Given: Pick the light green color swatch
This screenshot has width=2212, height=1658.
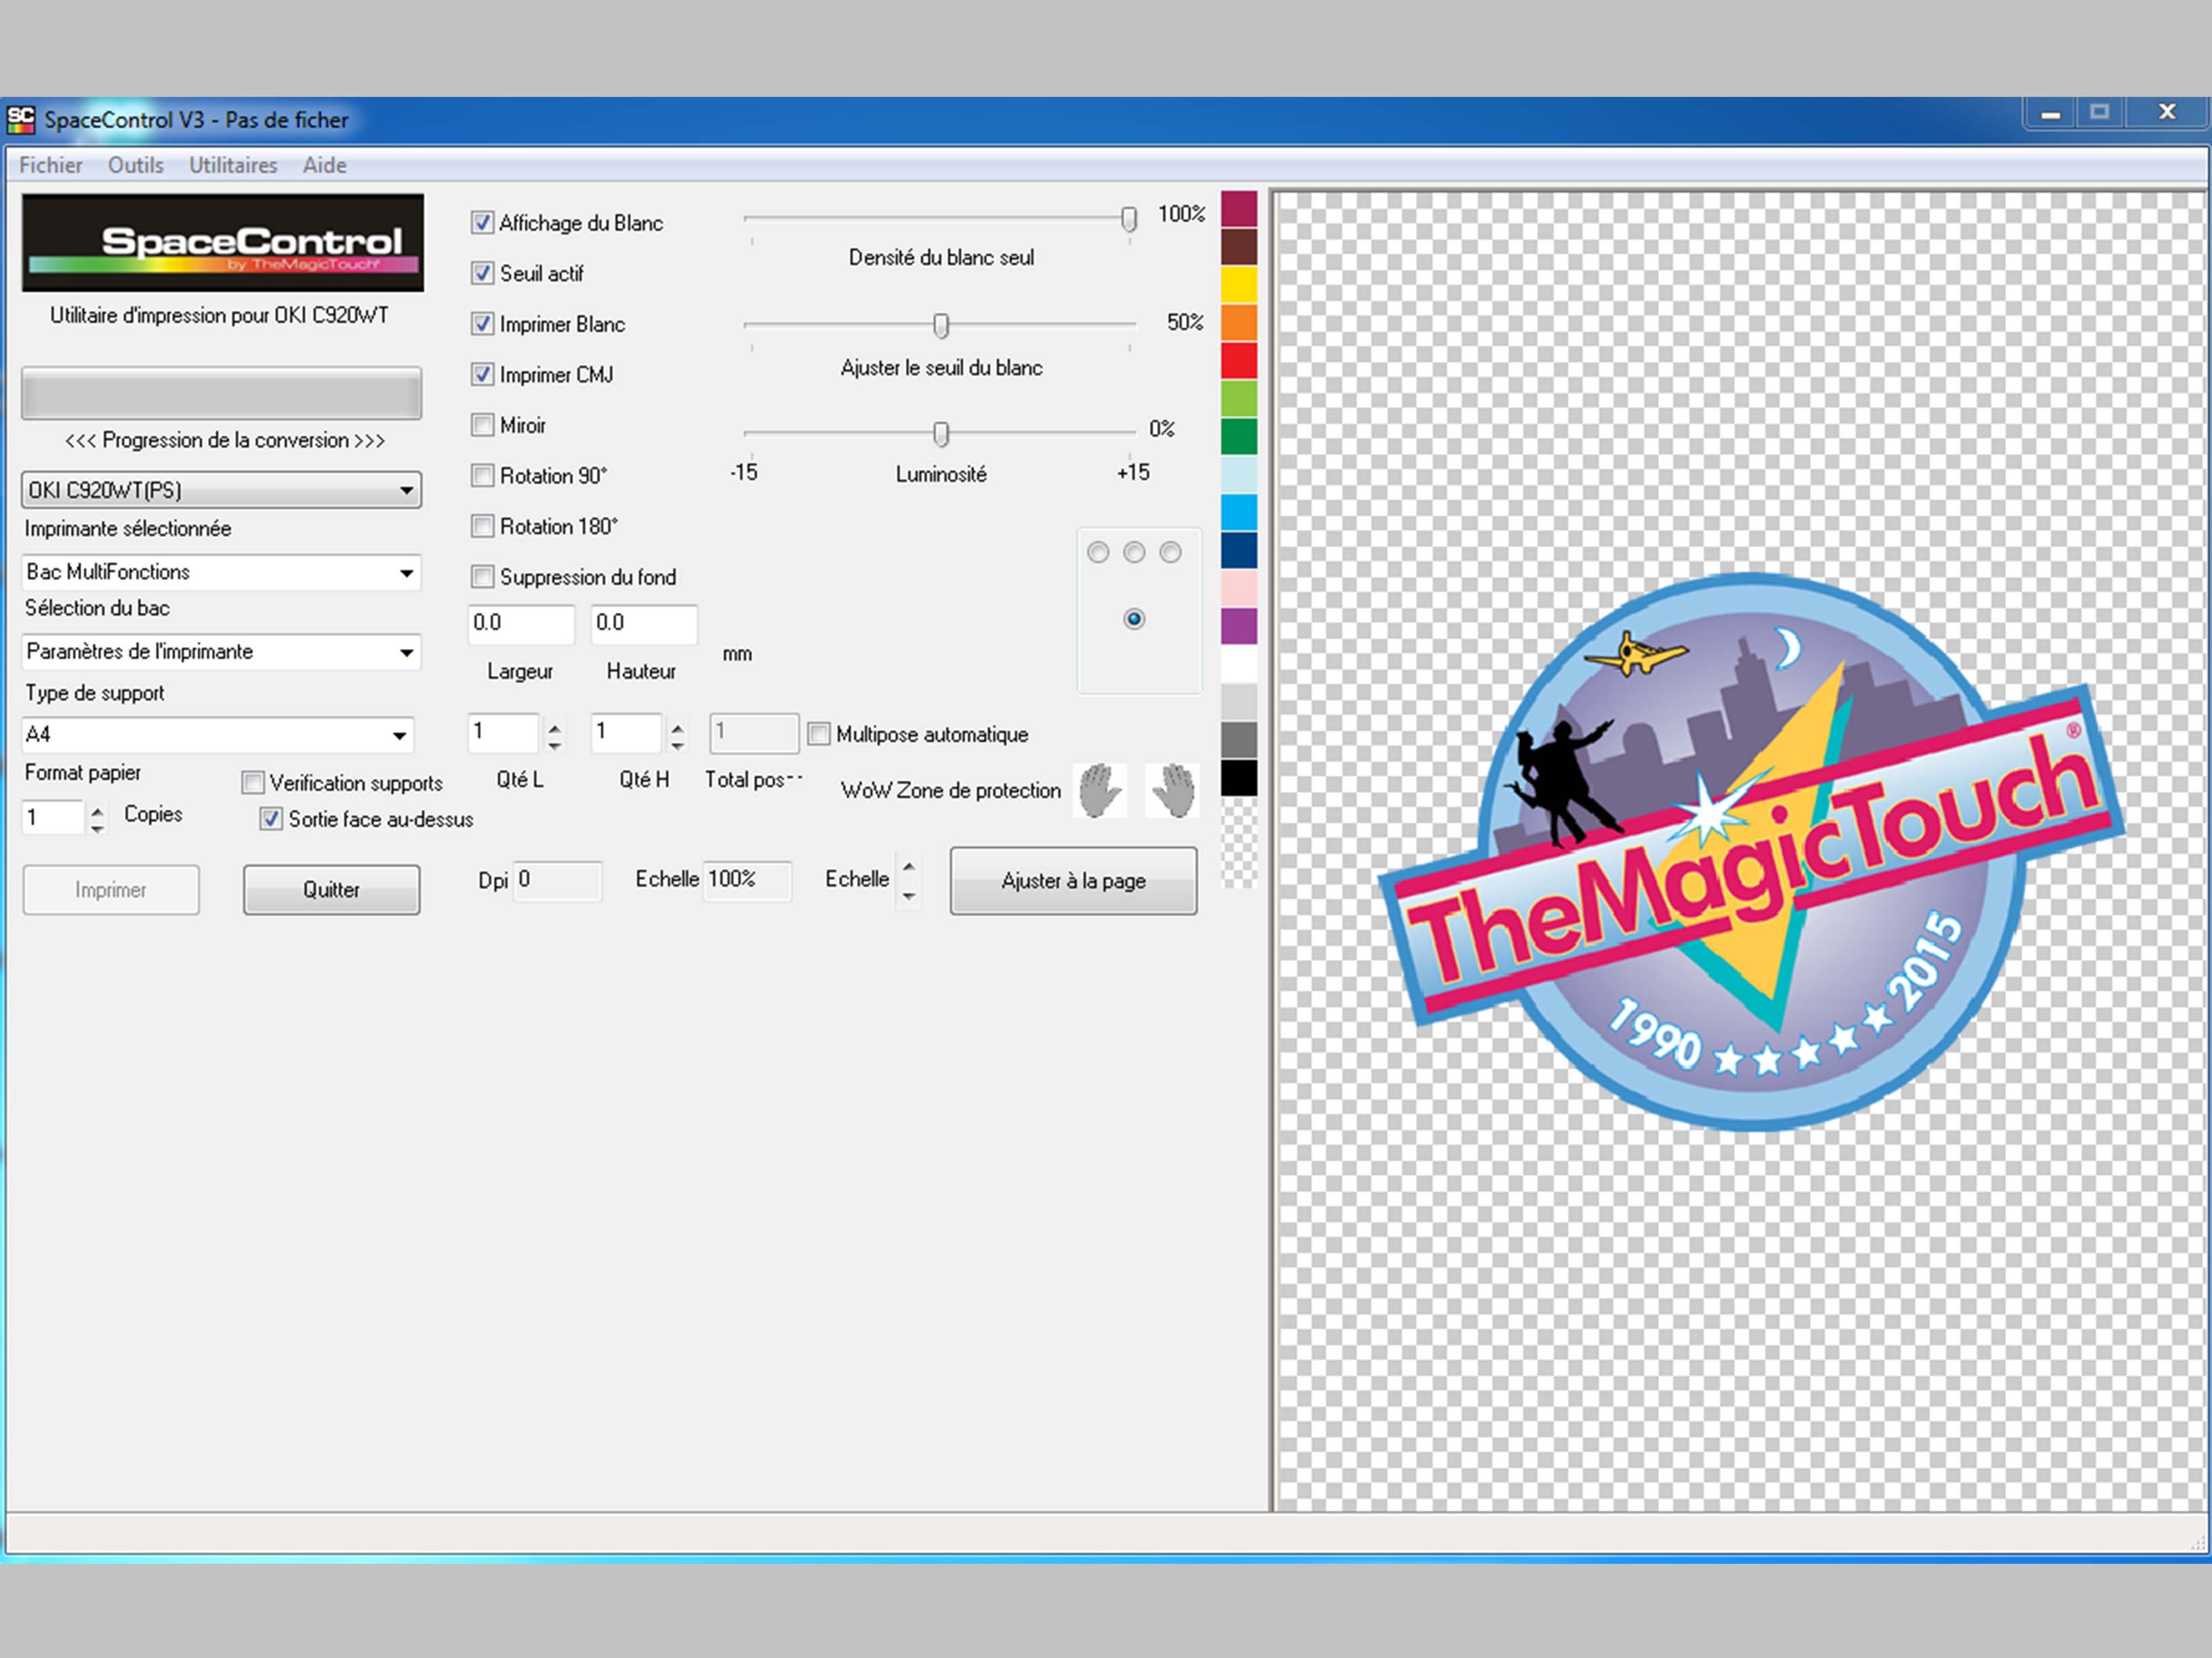Looking at the screenshot, I should click(x=1239, y=399).
